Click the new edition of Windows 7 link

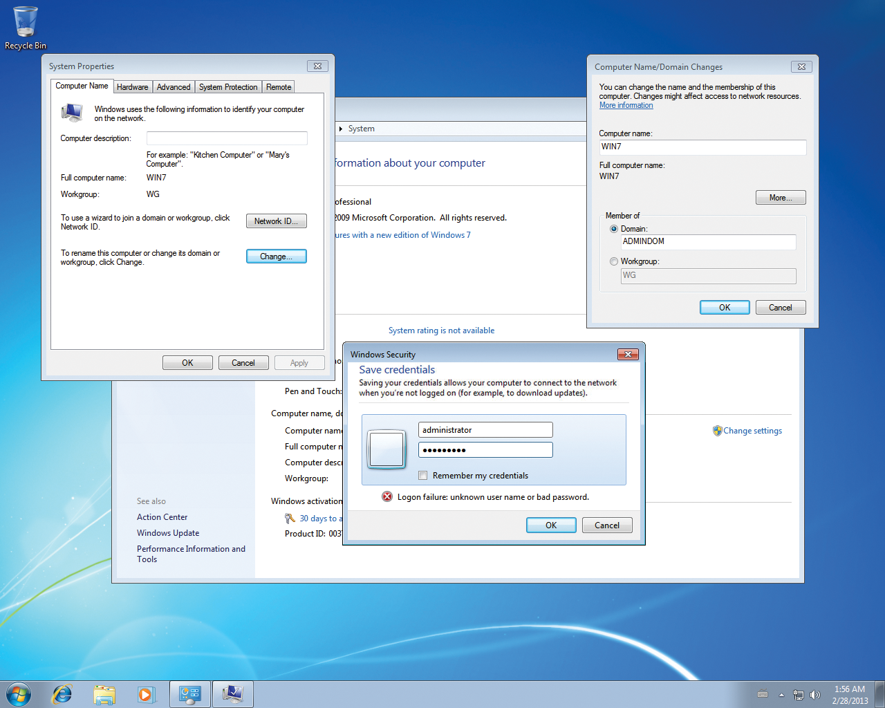(403, 235)
